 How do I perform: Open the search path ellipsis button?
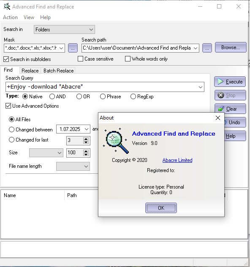click(207, 48)
